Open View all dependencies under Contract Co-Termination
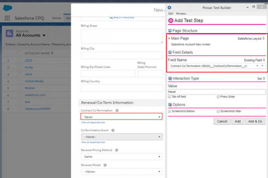The image size is (268, 178). (93, 123)
